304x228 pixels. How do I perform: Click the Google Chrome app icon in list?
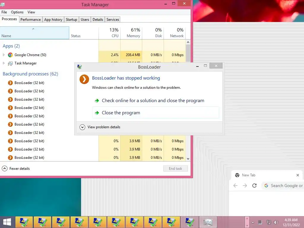pyautogui.click(x=10, y=55)
